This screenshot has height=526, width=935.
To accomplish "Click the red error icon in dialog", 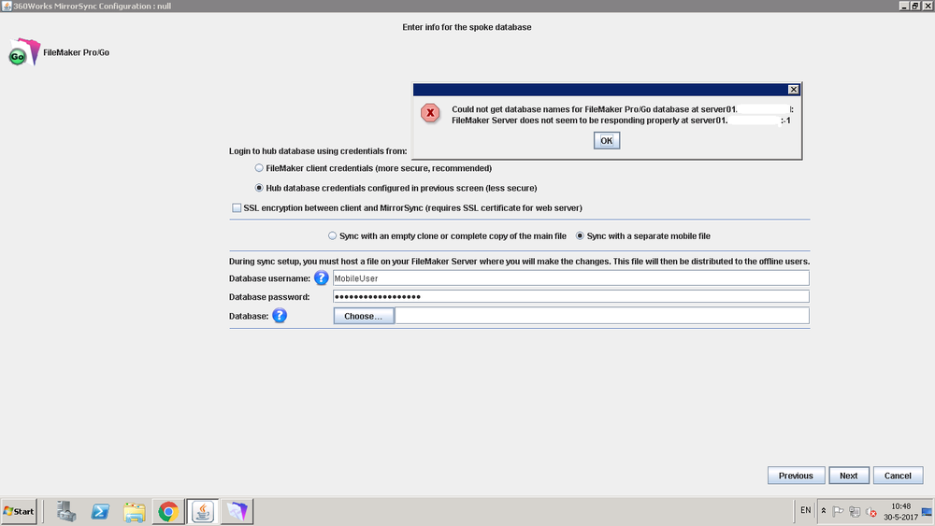I will click(430, 113).
